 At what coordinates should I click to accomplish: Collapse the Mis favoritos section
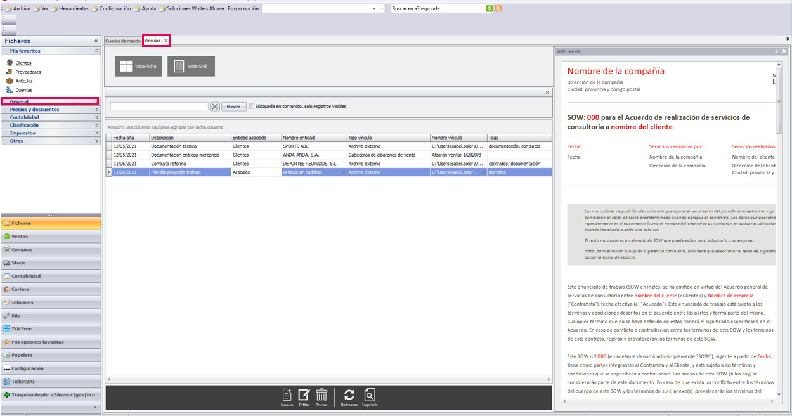pyautogui.click(x=96, y=51)
